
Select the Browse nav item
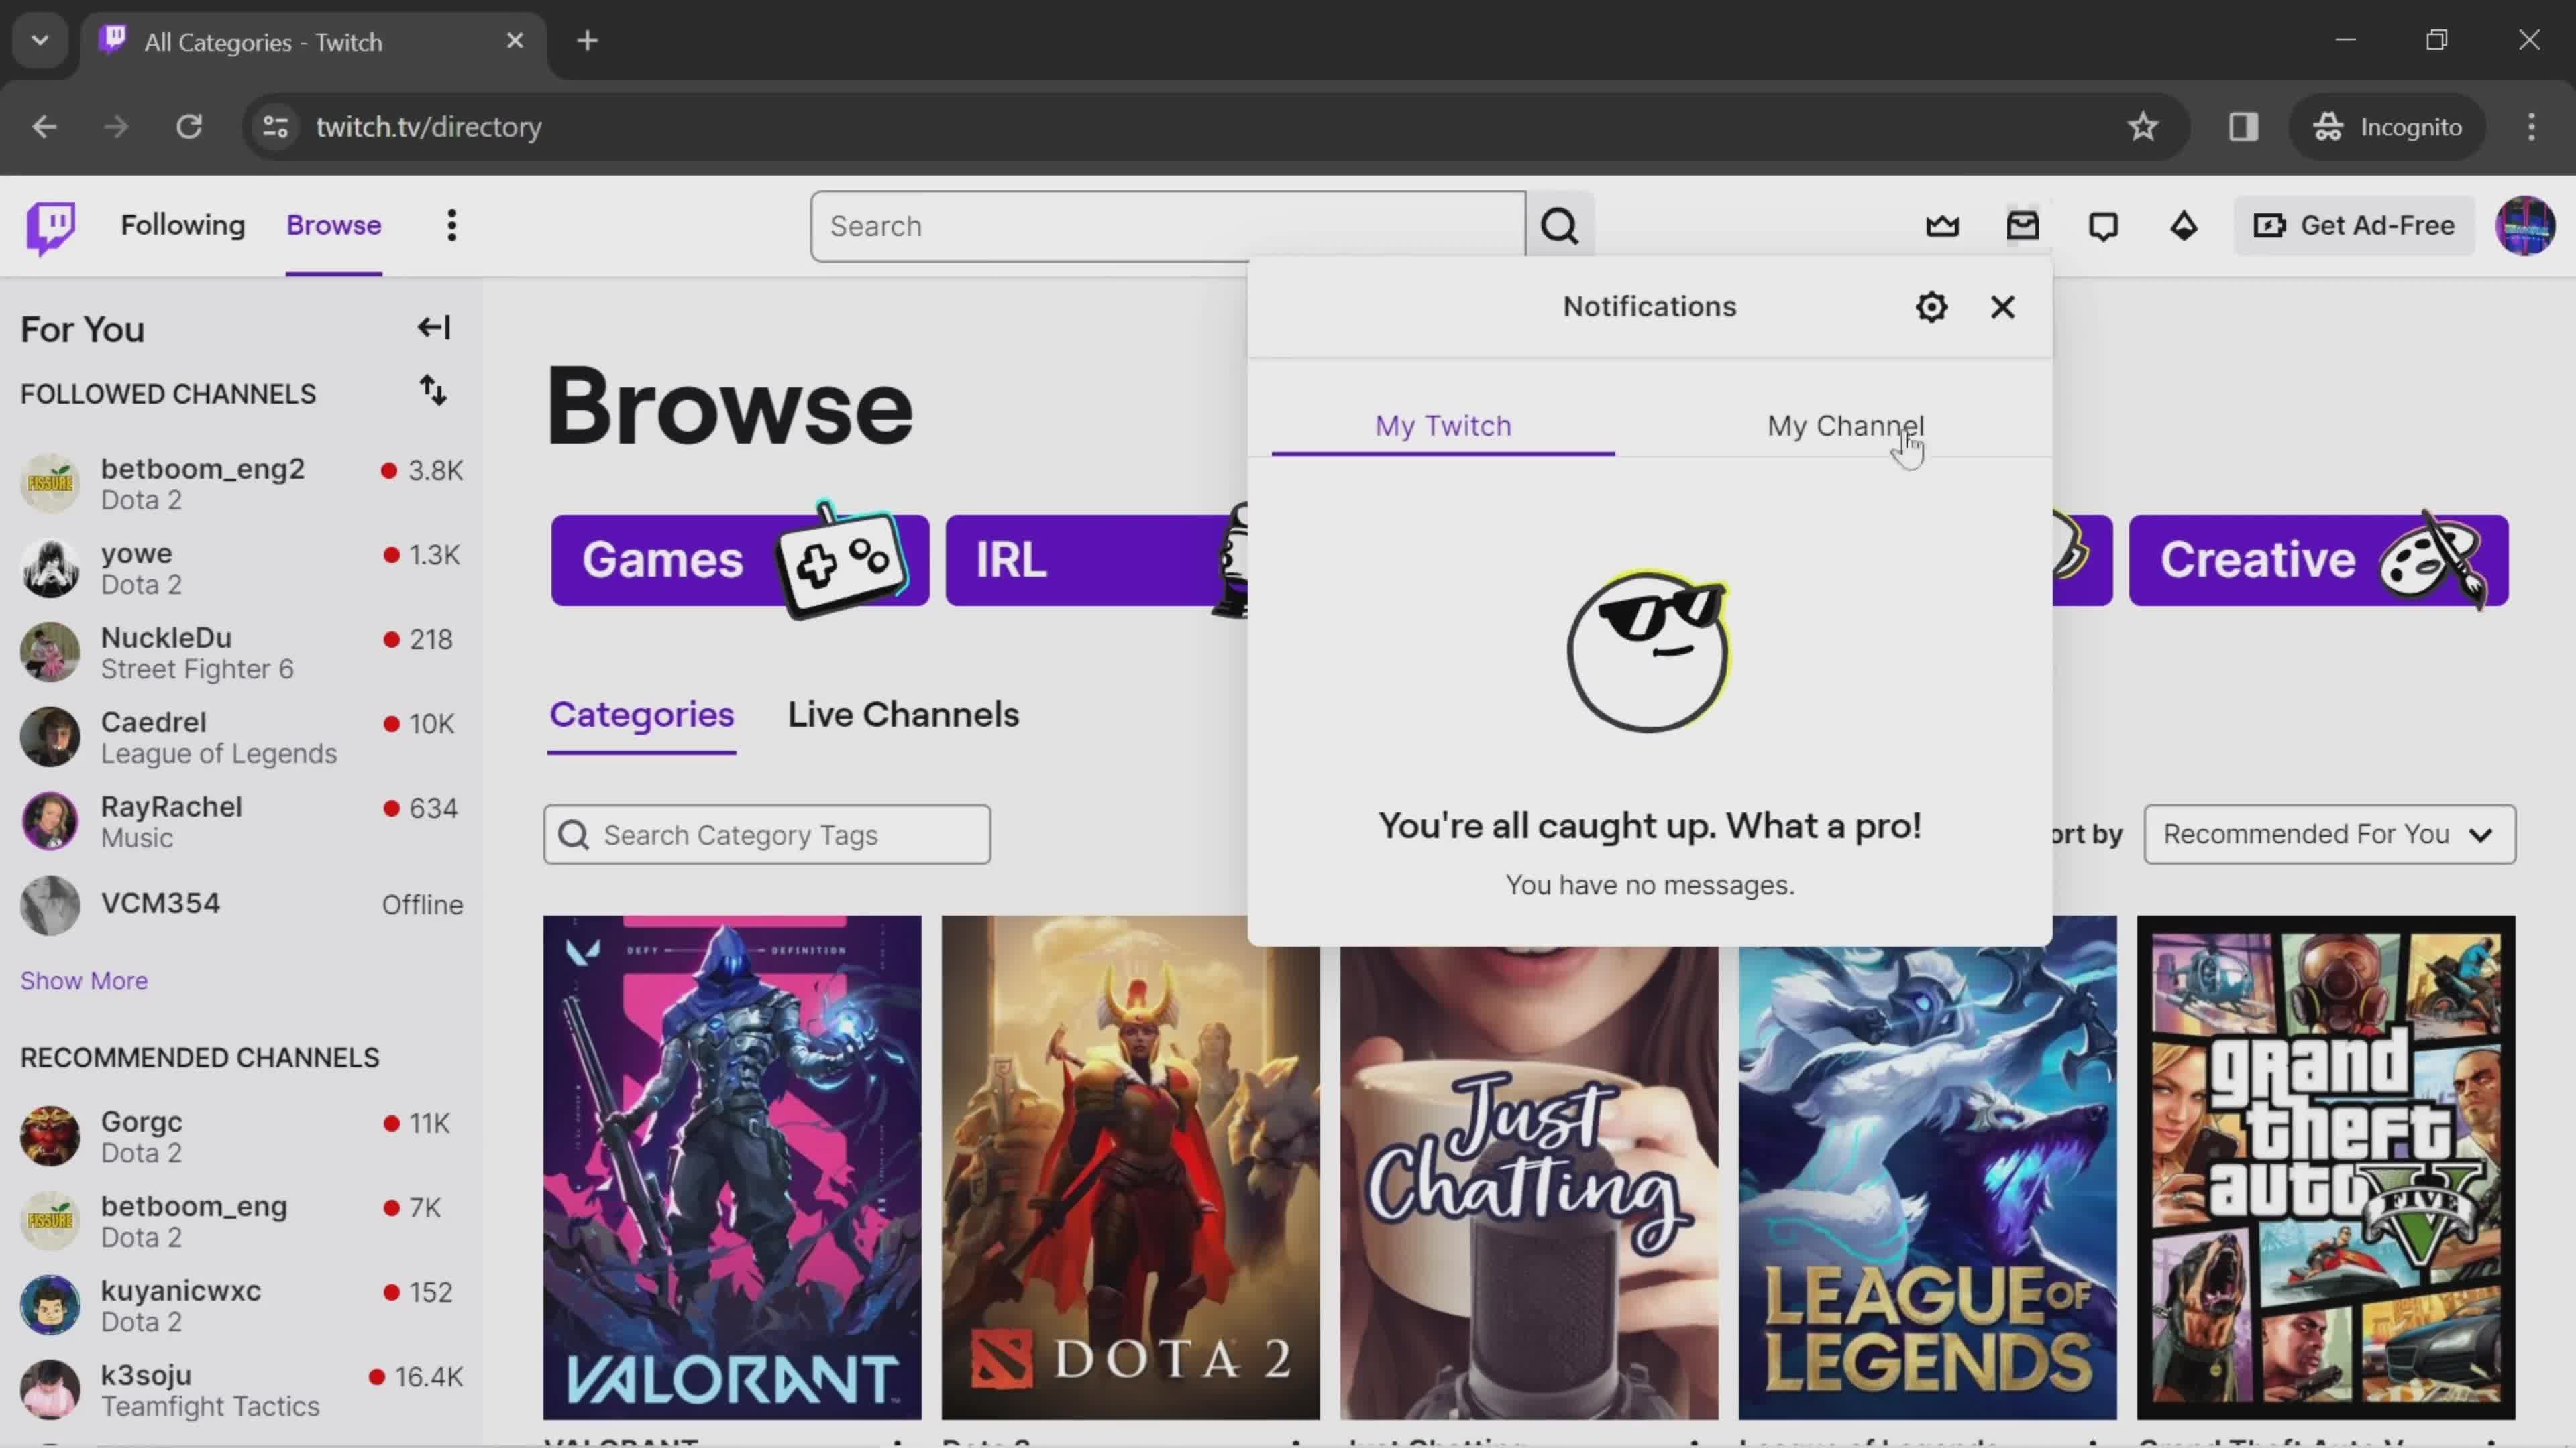point(334,226)
